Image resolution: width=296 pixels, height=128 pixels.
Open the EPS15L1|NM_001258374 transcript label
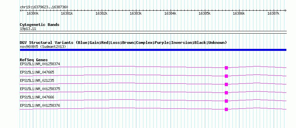pos(40,64)
